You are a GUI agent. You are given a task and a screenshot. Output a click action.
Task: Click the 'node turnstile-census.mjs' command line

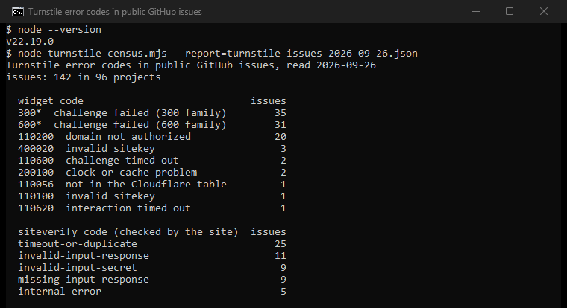(x=212, y=54)
